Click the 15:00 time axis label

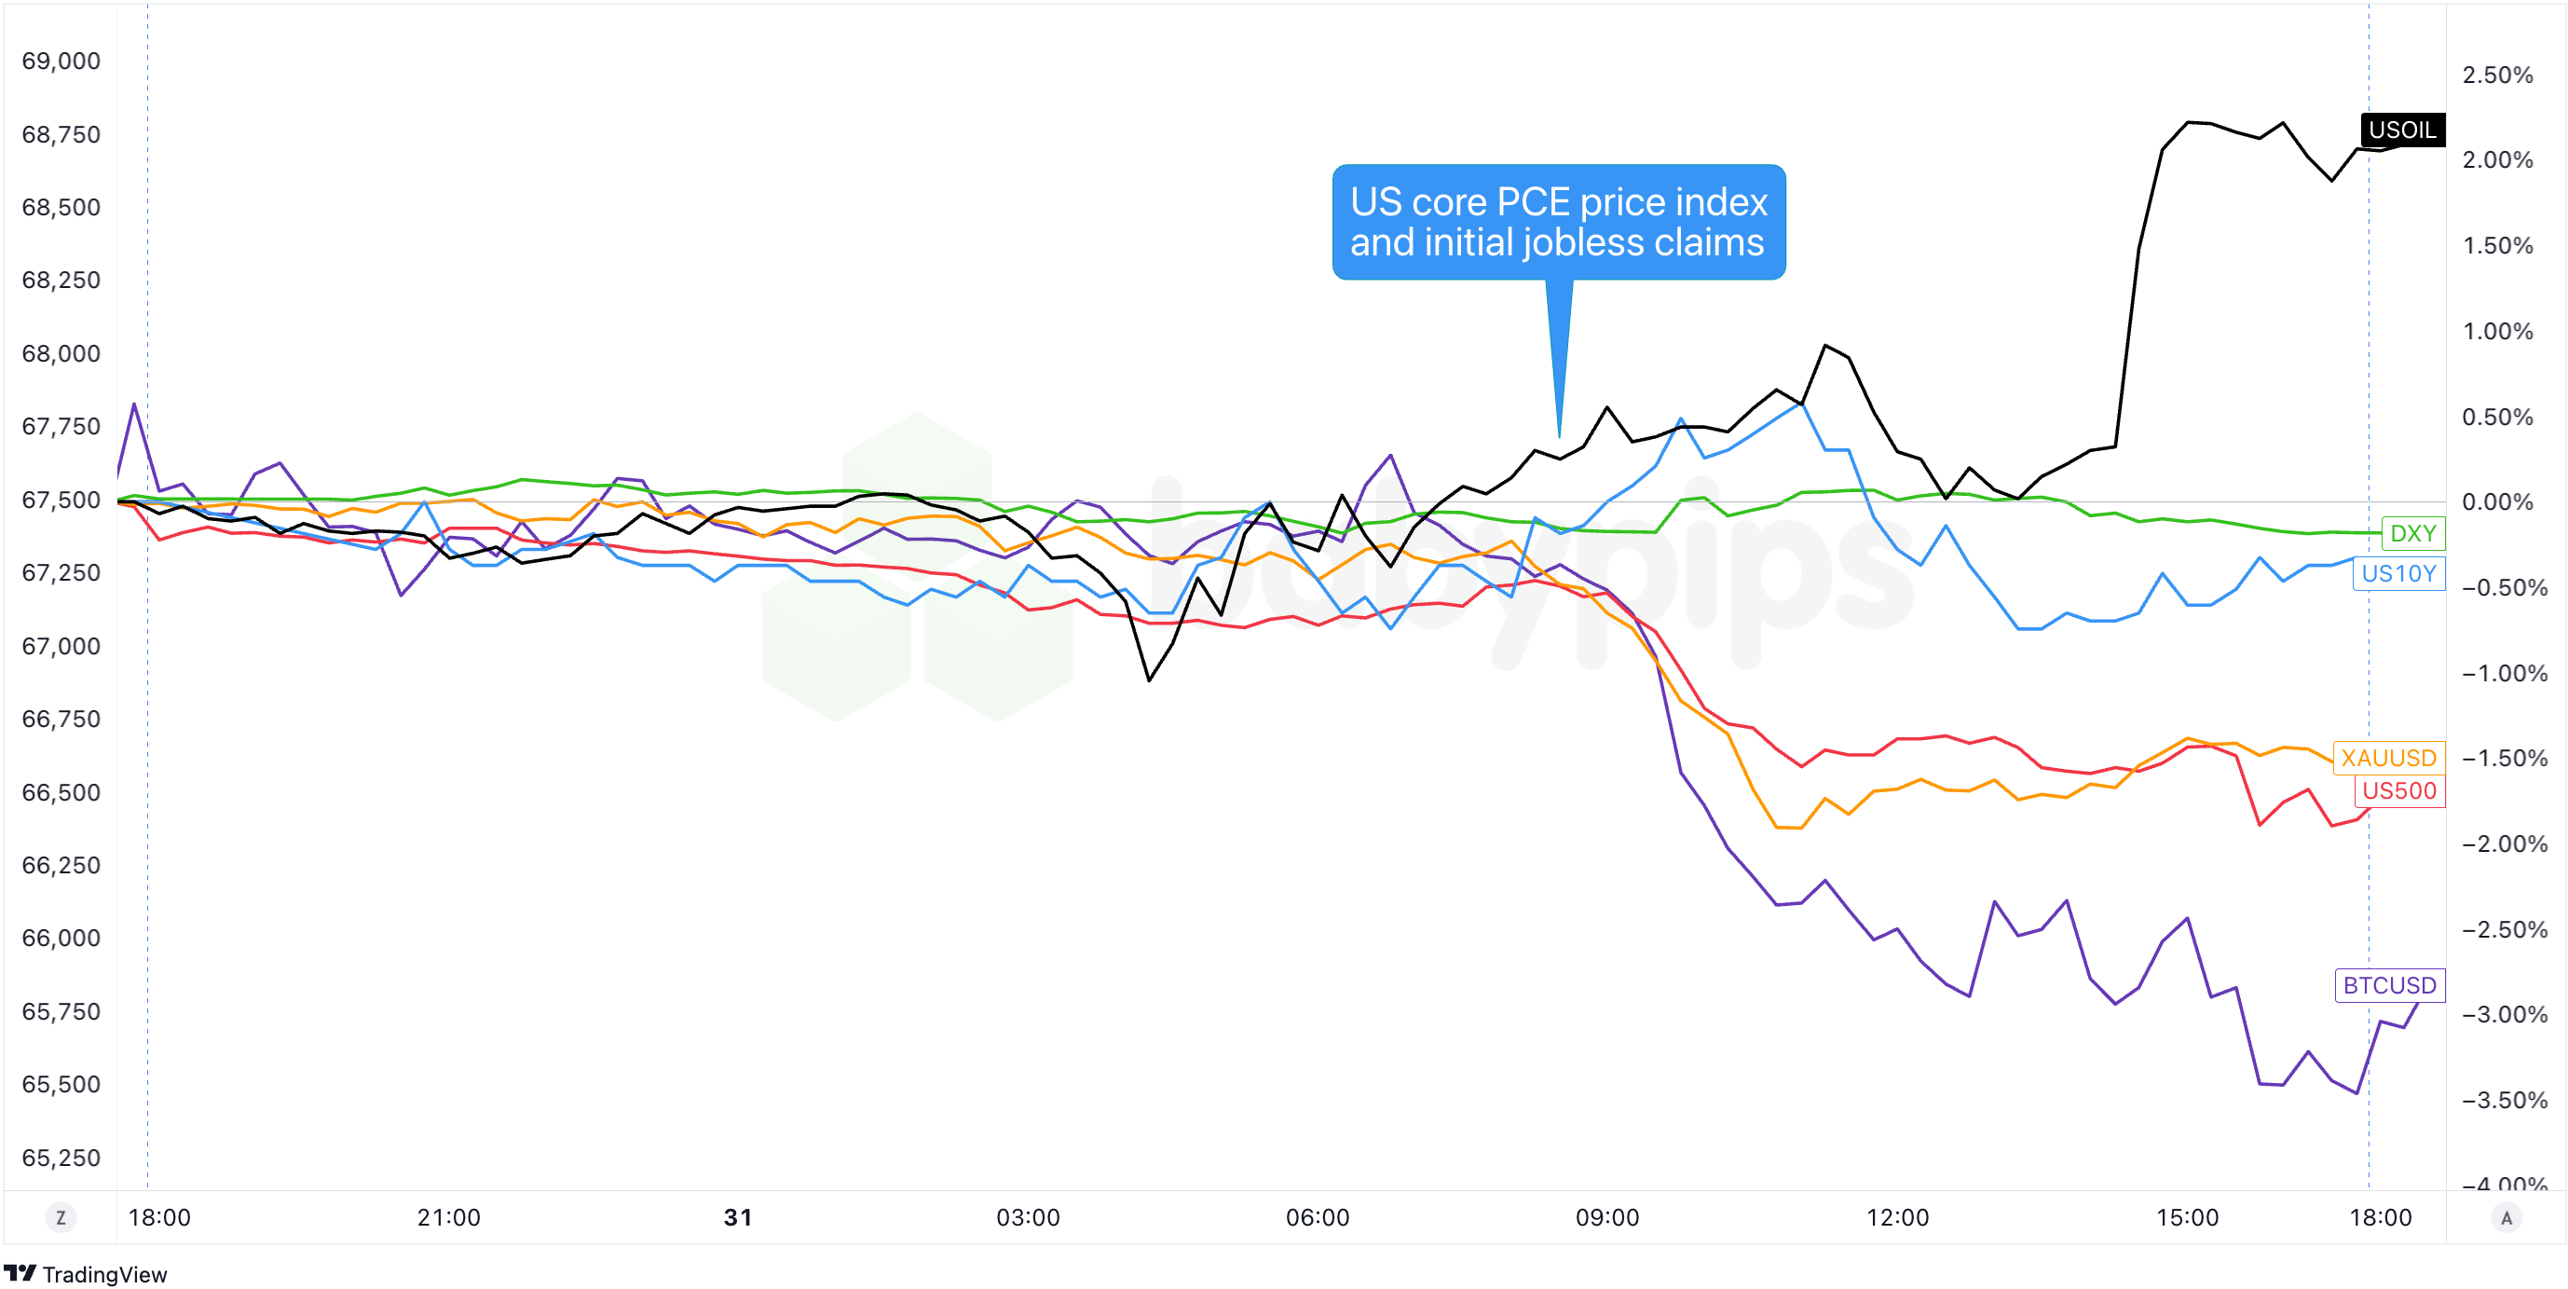2187,1217
